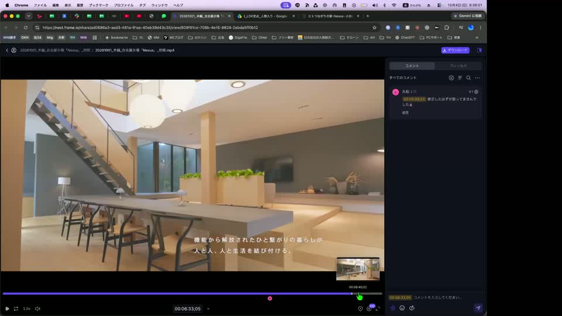Switch to the ヒトつながりの家 tab
Image resolution: width=562 pixels, height=316 pixels.
pyautogui.click(x=330, y=16)
